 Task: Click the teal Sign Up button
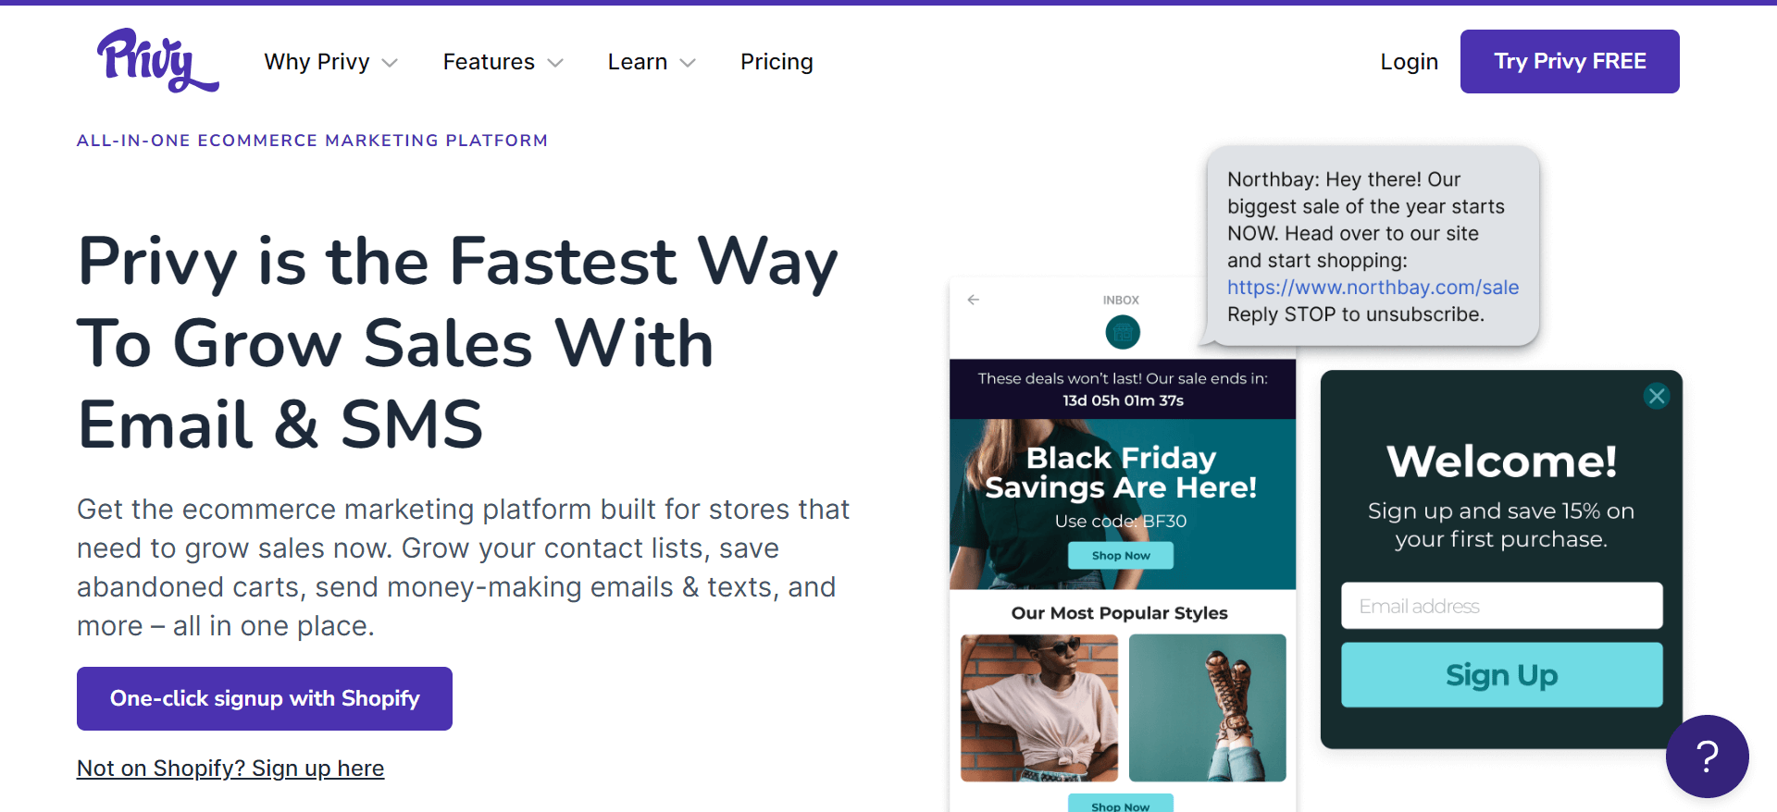[x=1501, y=675]
